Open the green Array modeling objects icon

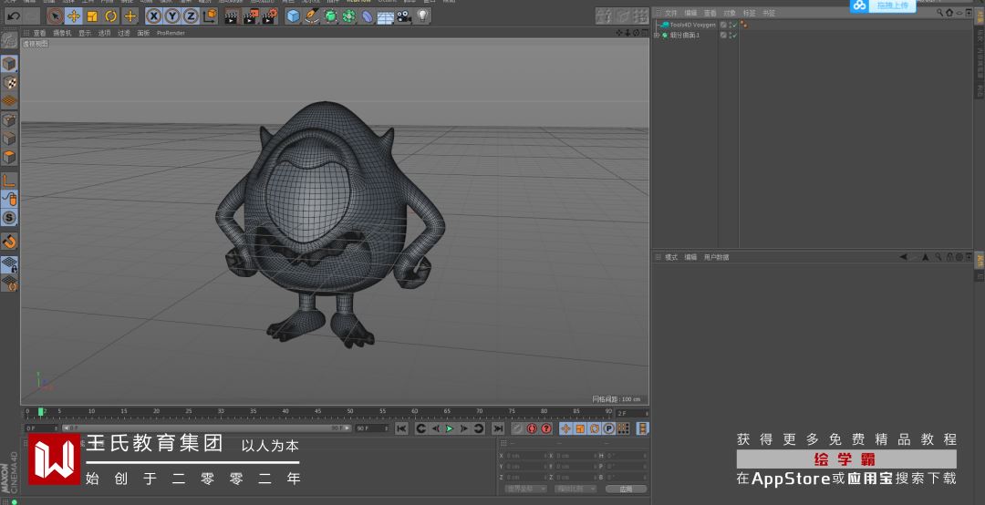[x=349, y=16]
